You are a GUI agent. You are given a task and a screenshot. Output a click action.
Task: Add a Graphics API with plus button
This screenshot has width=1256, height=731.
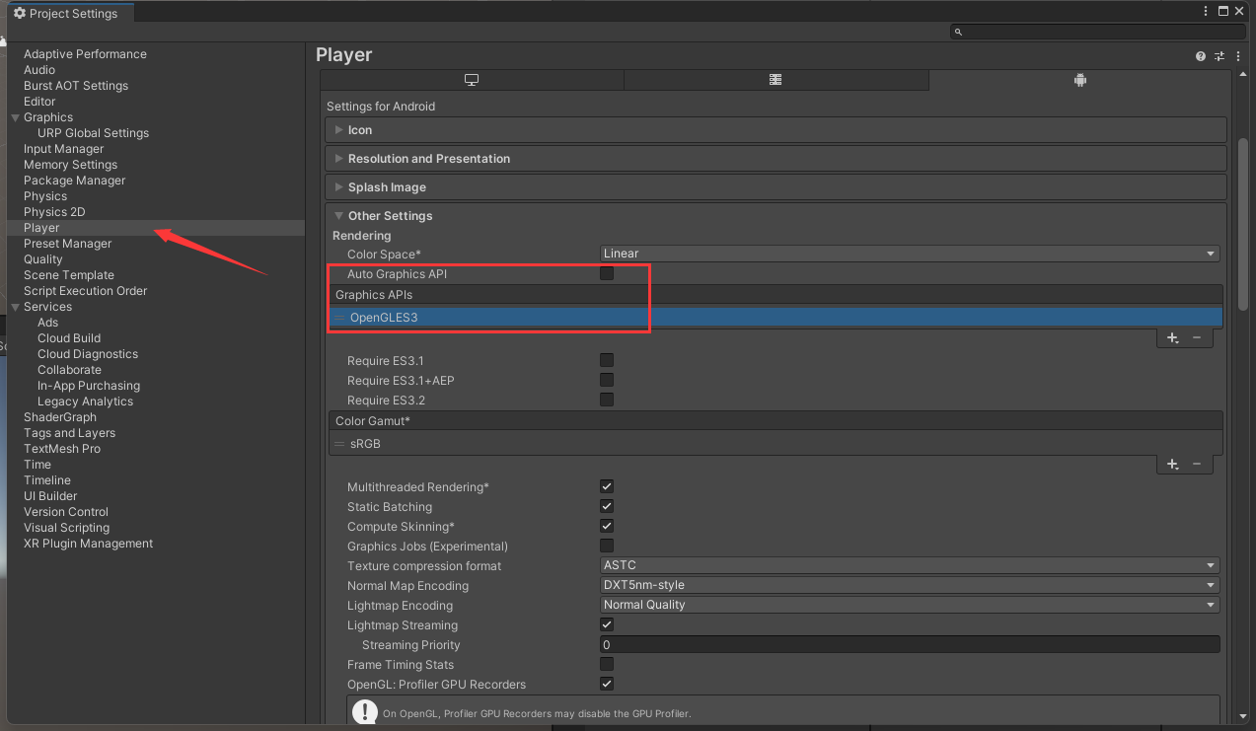pos(1172,337)
